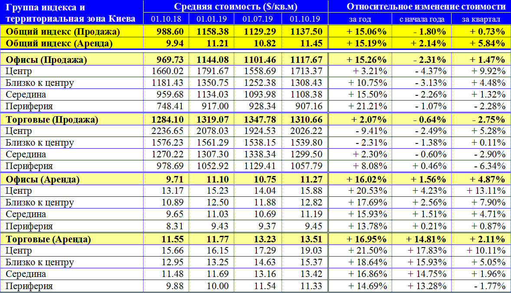Click the cell with value 13.51
The height and width of the screenshot is (293, 511).
pos(311,239)
